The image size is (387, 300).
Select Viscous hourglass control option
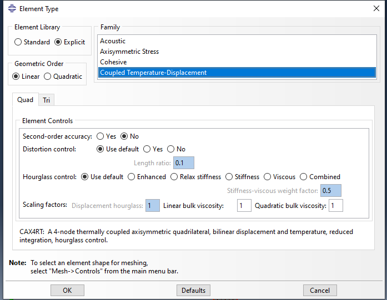click(268, 177)
